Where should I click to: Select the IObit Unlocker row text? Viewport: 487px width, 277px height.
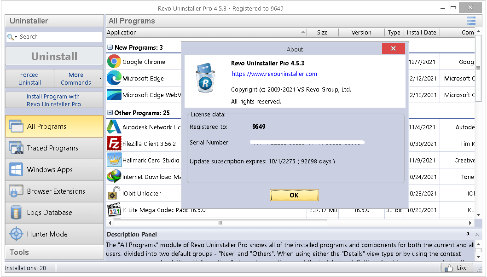click(x=141, y=193)
